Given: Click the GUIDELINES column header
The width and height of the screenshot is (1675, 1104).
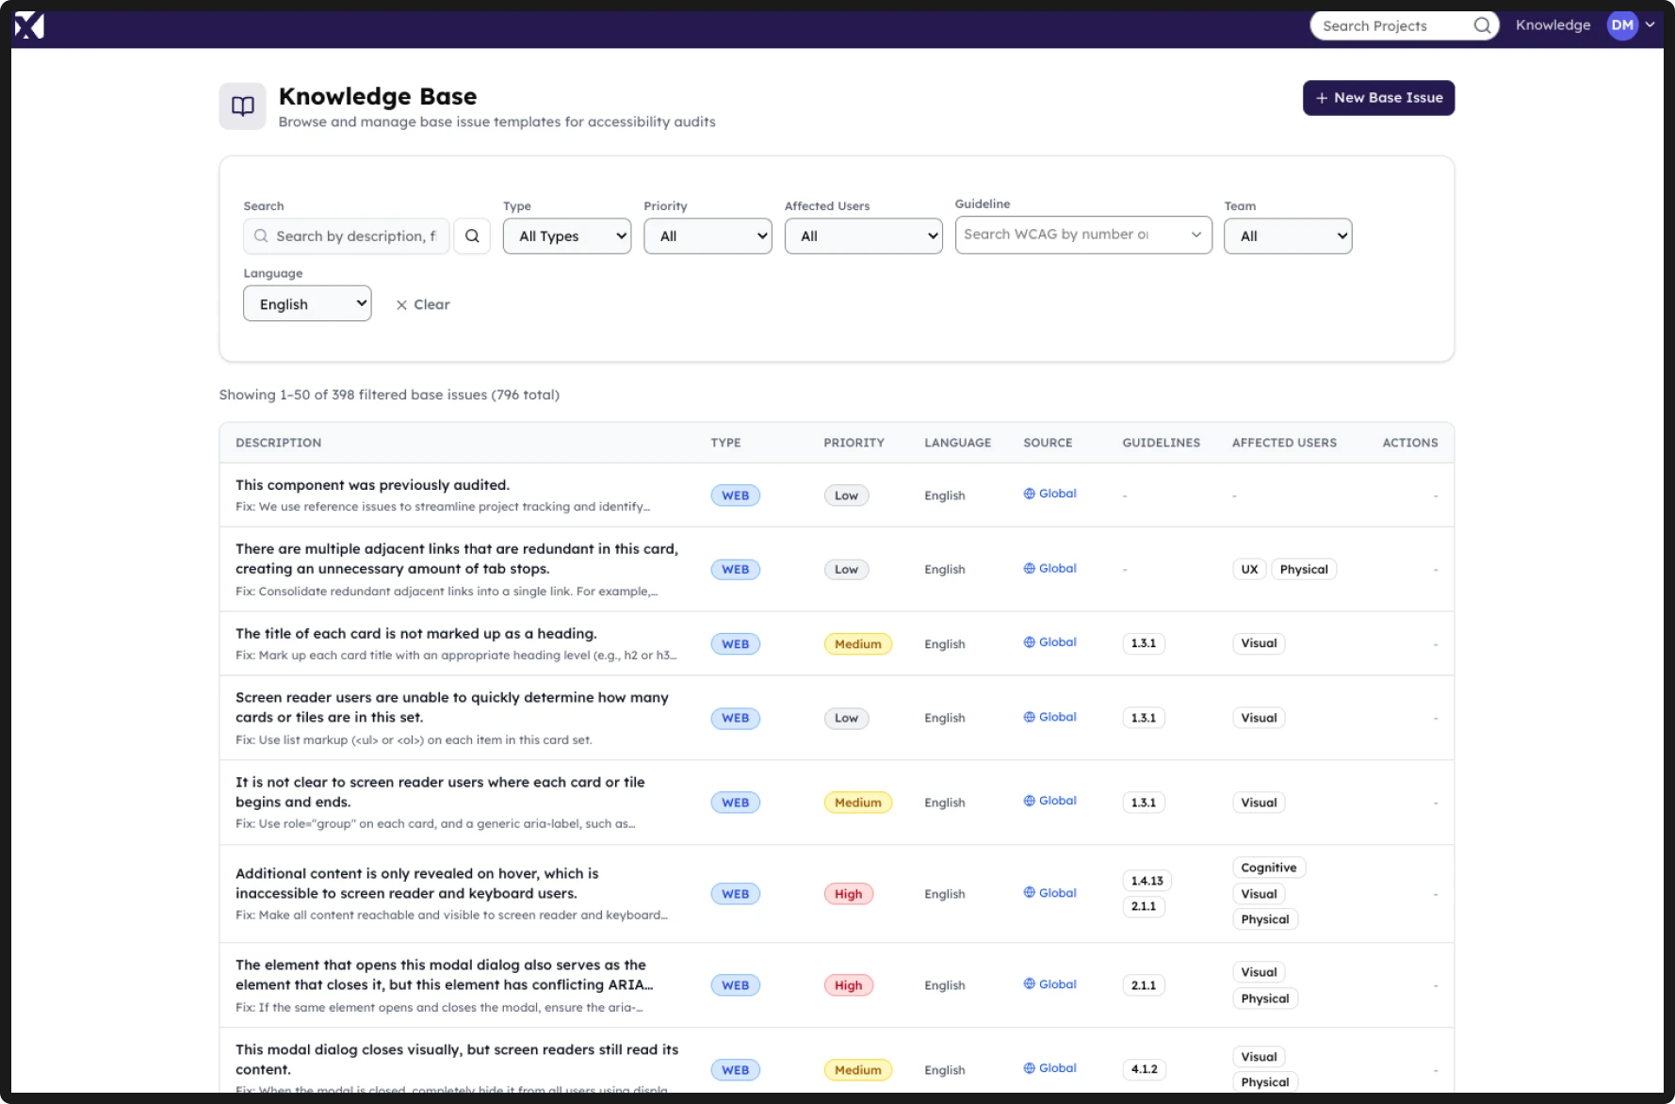Looking at the screenshot, I should 1161,443.
